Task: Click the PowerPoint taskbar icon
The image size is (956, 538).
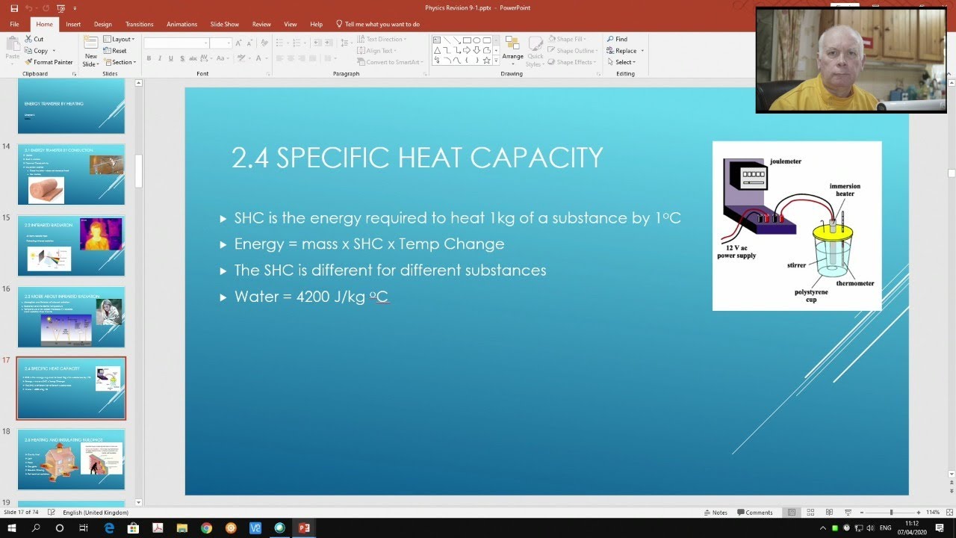Action: (304, 528)
